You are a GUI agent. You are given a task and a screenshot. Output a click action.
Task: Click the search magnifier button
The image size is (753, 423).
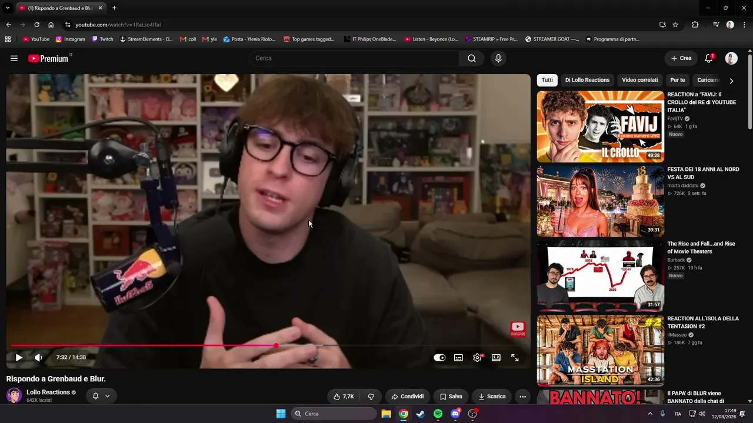(x=472, y=58)
